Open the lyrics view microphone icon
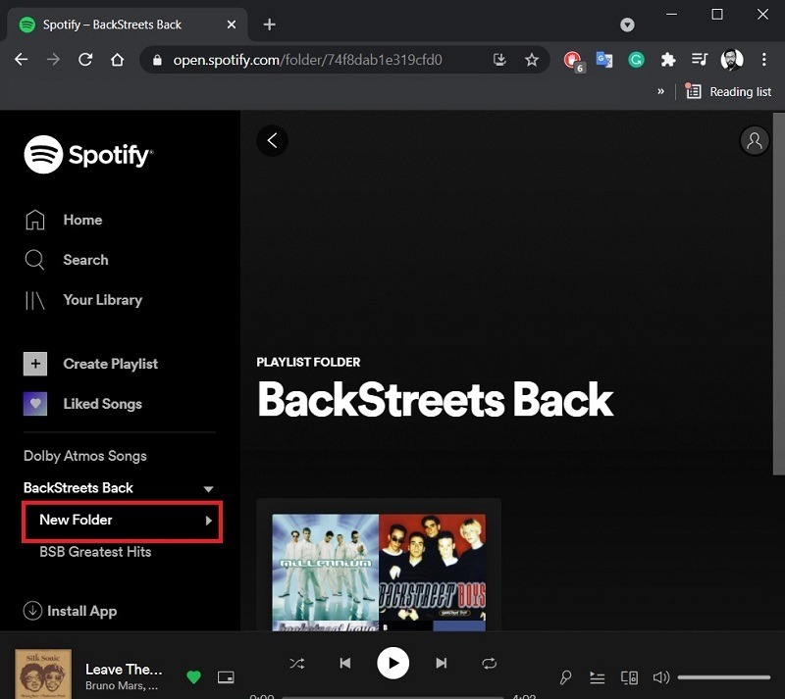The image size is (785, 699). [565, 677]
